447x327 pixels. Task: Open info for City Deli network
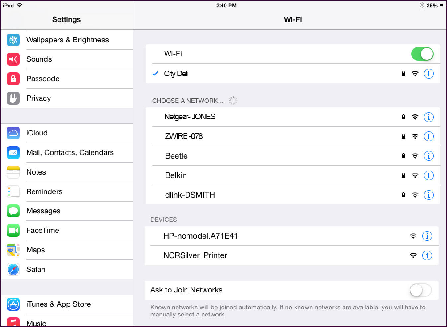(x=429, y=74)
